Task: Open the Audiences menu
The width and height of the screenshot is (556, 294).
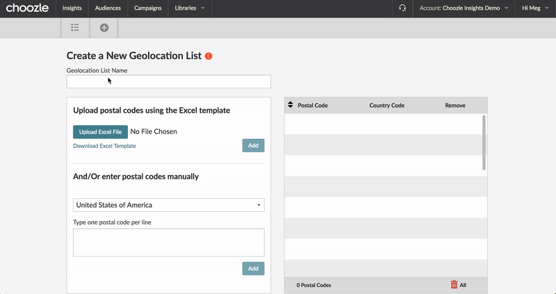Action: point(108,8)
